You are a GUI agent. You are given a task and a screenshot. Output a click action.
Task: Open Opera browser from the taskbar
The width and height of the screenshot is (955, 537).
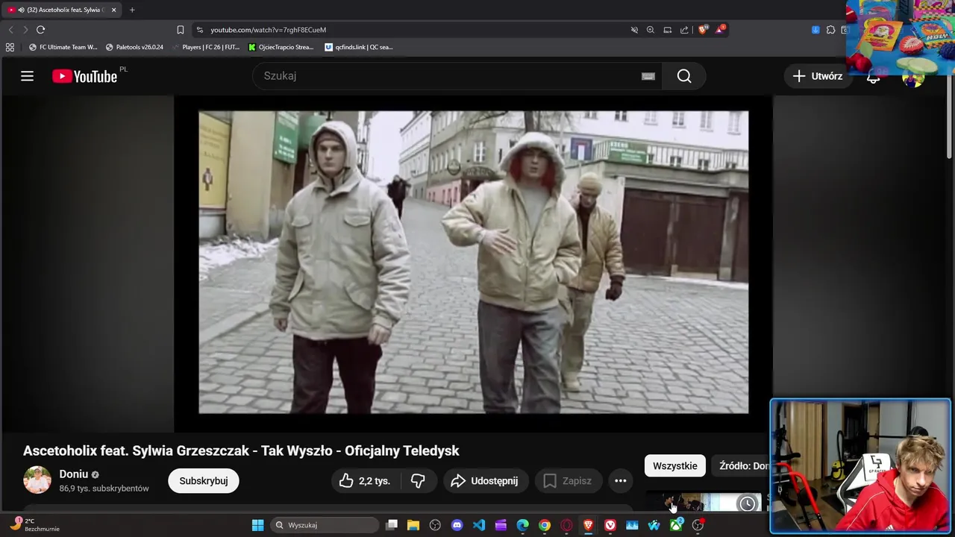[566, 525]
